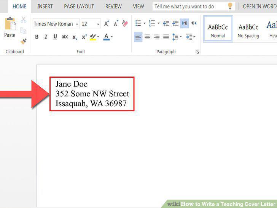This screenshot has width=277, height=208.
Task: Center align the text
Action: tap(148, 37)
